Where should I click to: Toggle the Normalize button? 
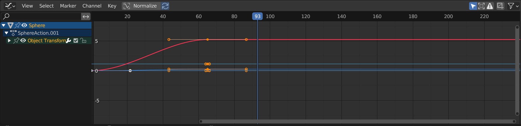coord(141,6)
